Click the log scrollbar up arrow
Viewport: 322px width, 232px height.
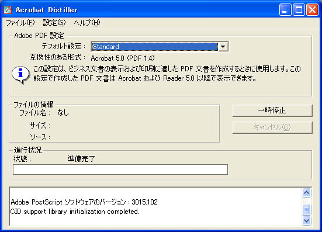click(307, 193)
